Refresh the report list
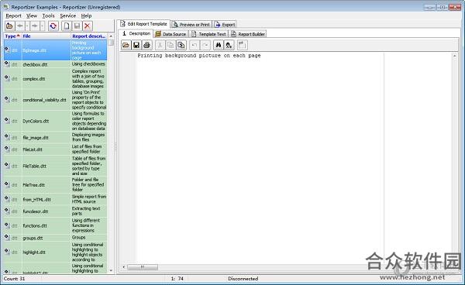 click(x=53, y=26)
